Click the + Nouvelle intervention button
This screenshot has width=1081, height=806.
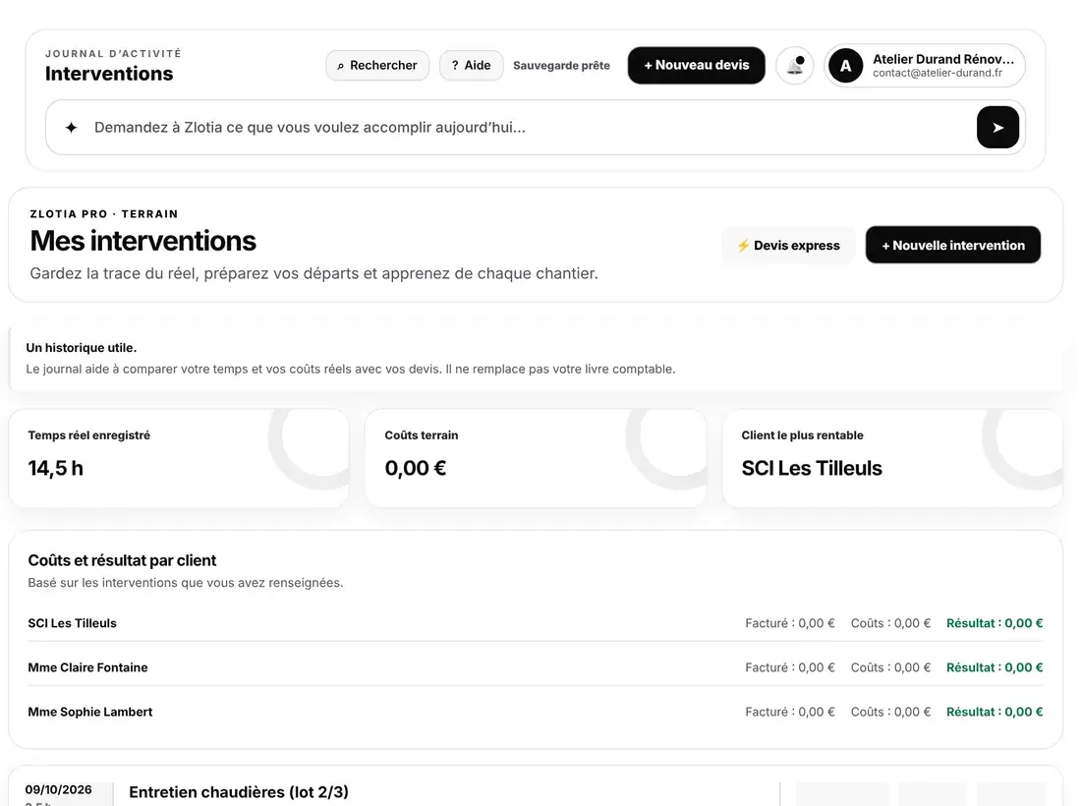[x=953, y=245]
